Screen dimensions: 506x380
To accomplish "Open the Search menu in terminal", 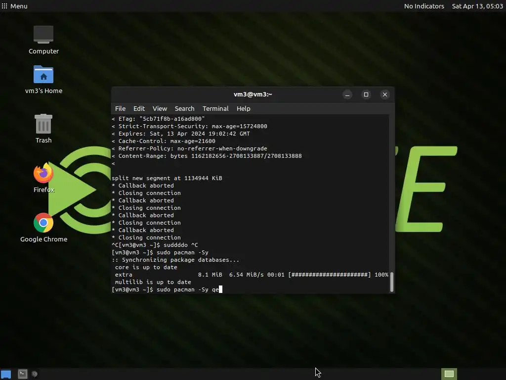I will click(x=185, y=108).
